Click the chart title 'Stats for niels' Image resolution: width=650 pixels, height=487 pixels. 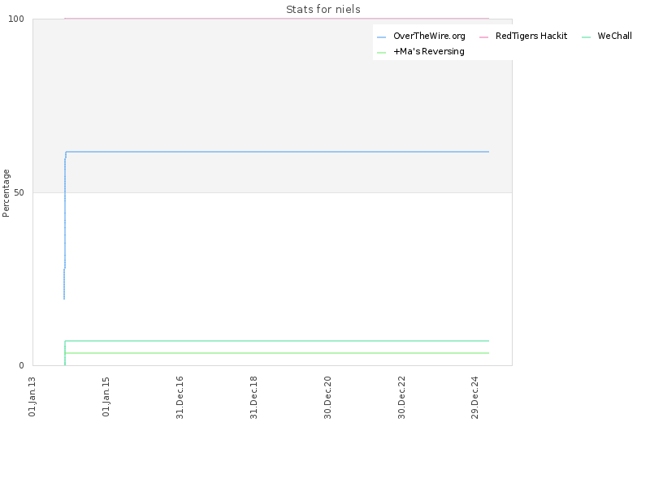[x=323, y=9]
